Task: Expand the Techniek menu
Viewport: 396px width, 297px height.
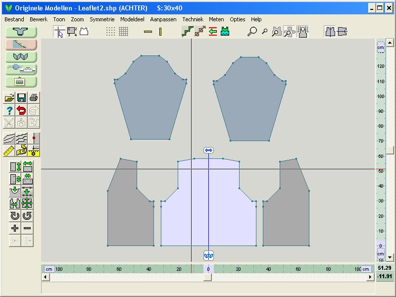Action: pos(193,19)
